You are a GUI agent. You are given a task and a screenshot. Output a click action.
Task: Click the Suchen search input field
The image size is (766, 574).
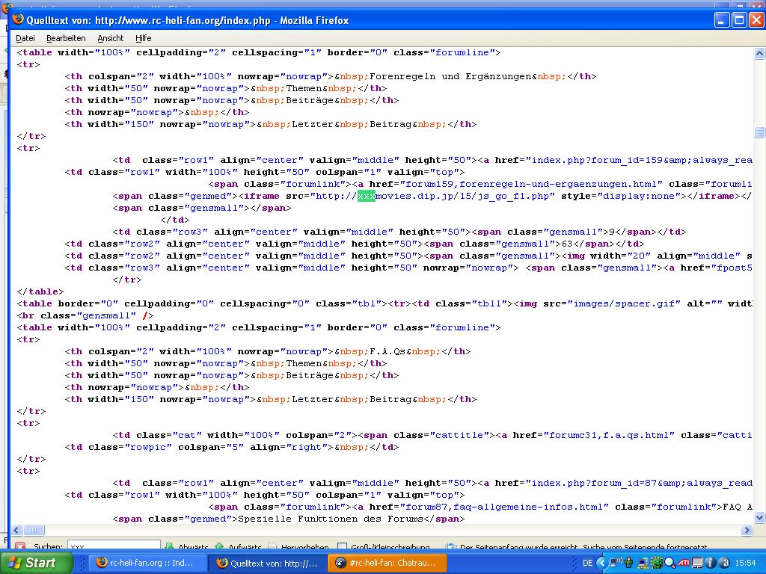pyautogui.click(x=114, y=547)
